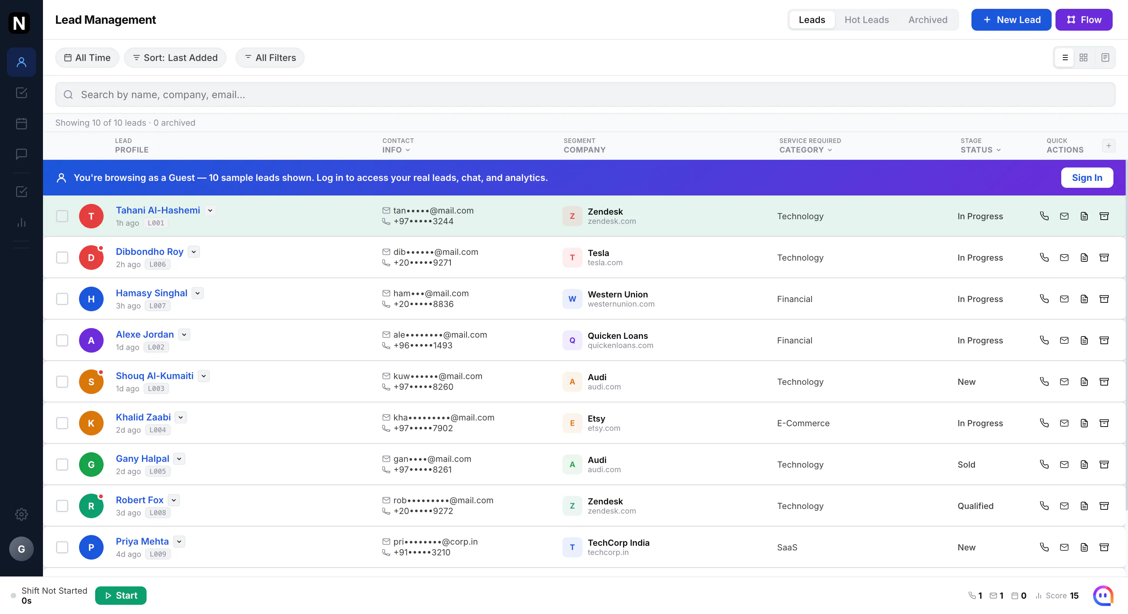Open the calendar icon in sidebar

click(21, 124)
